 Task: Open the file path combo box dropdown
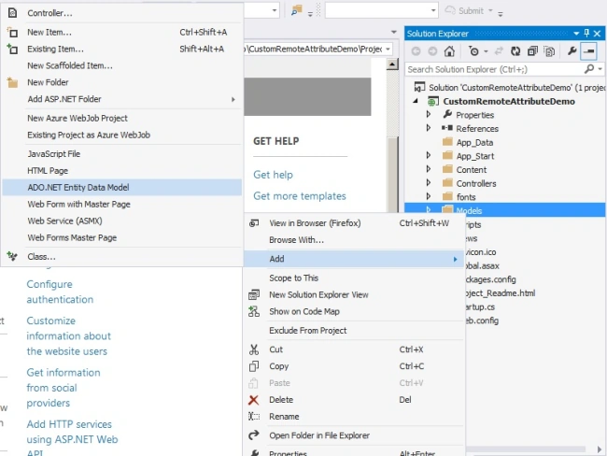click(388, 50)
